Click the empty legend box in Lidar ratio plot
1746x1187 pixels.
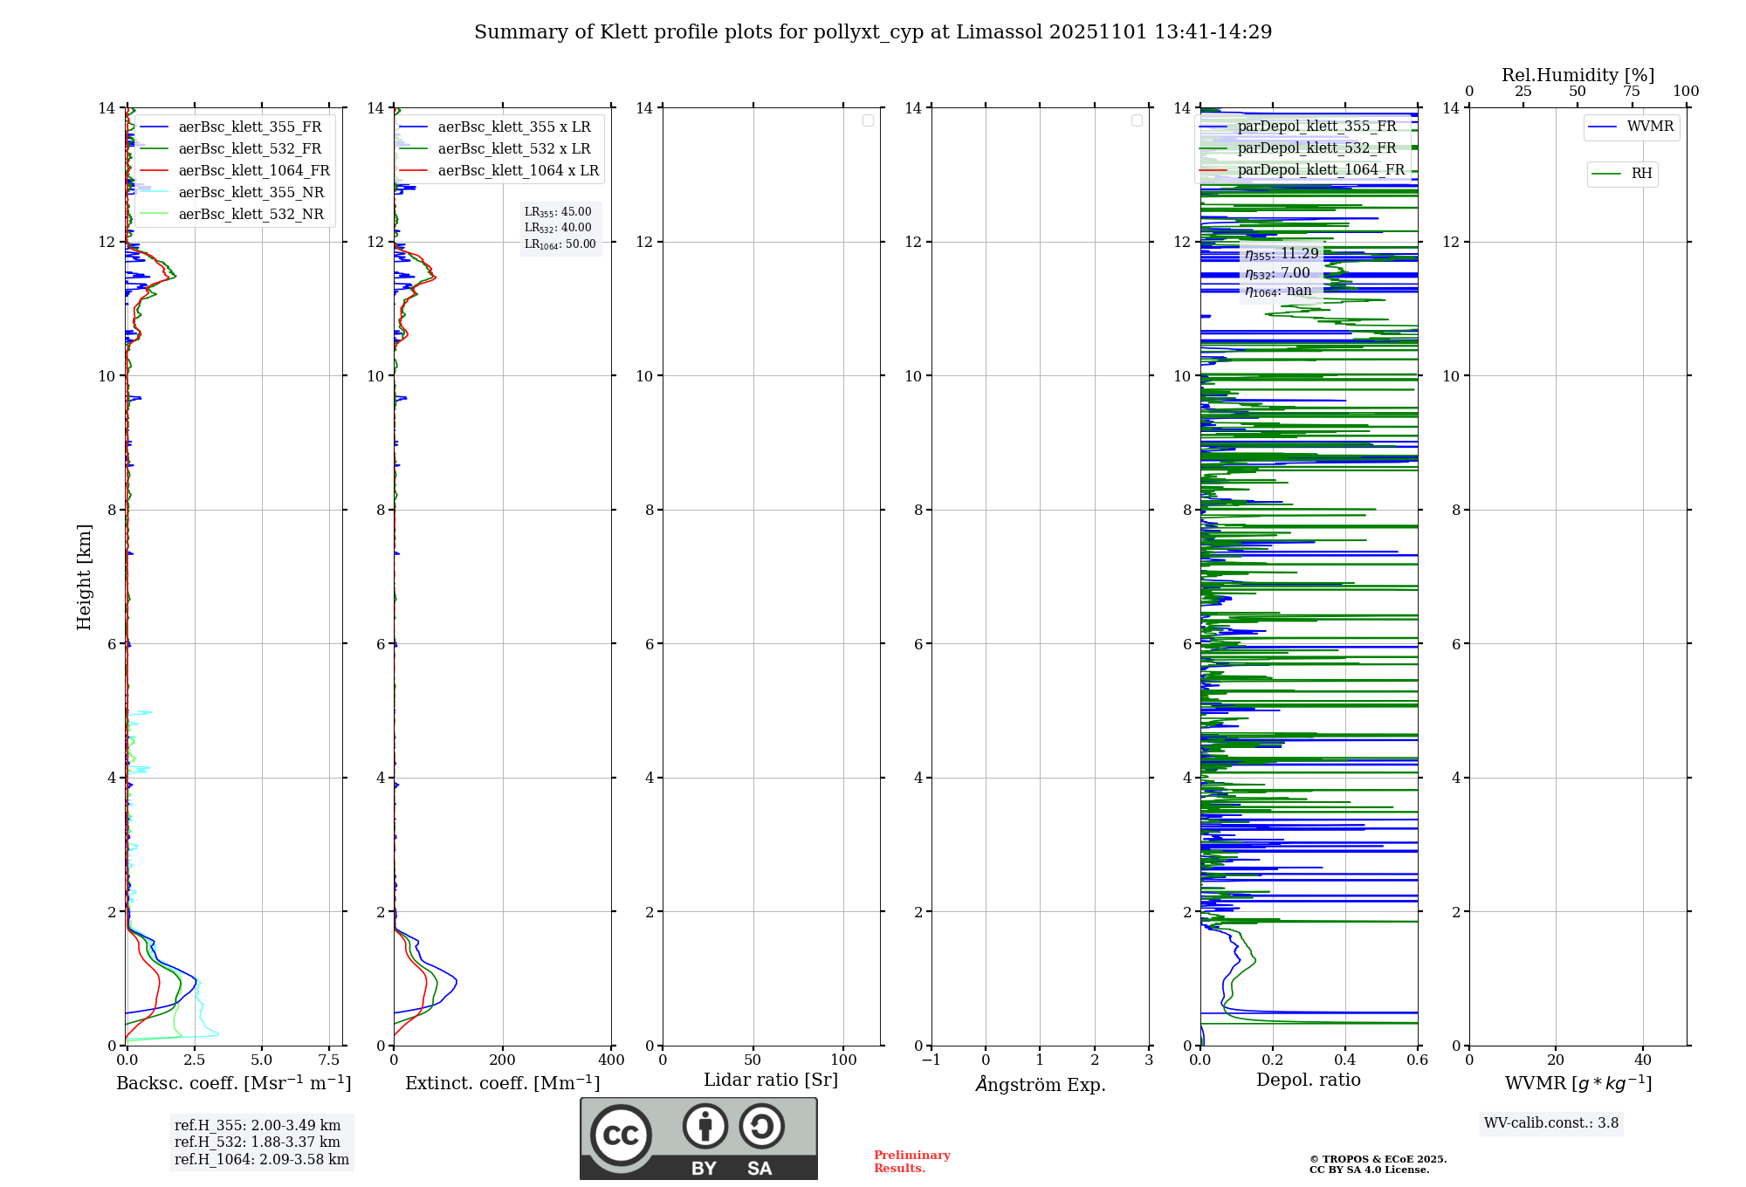point(868,120)
